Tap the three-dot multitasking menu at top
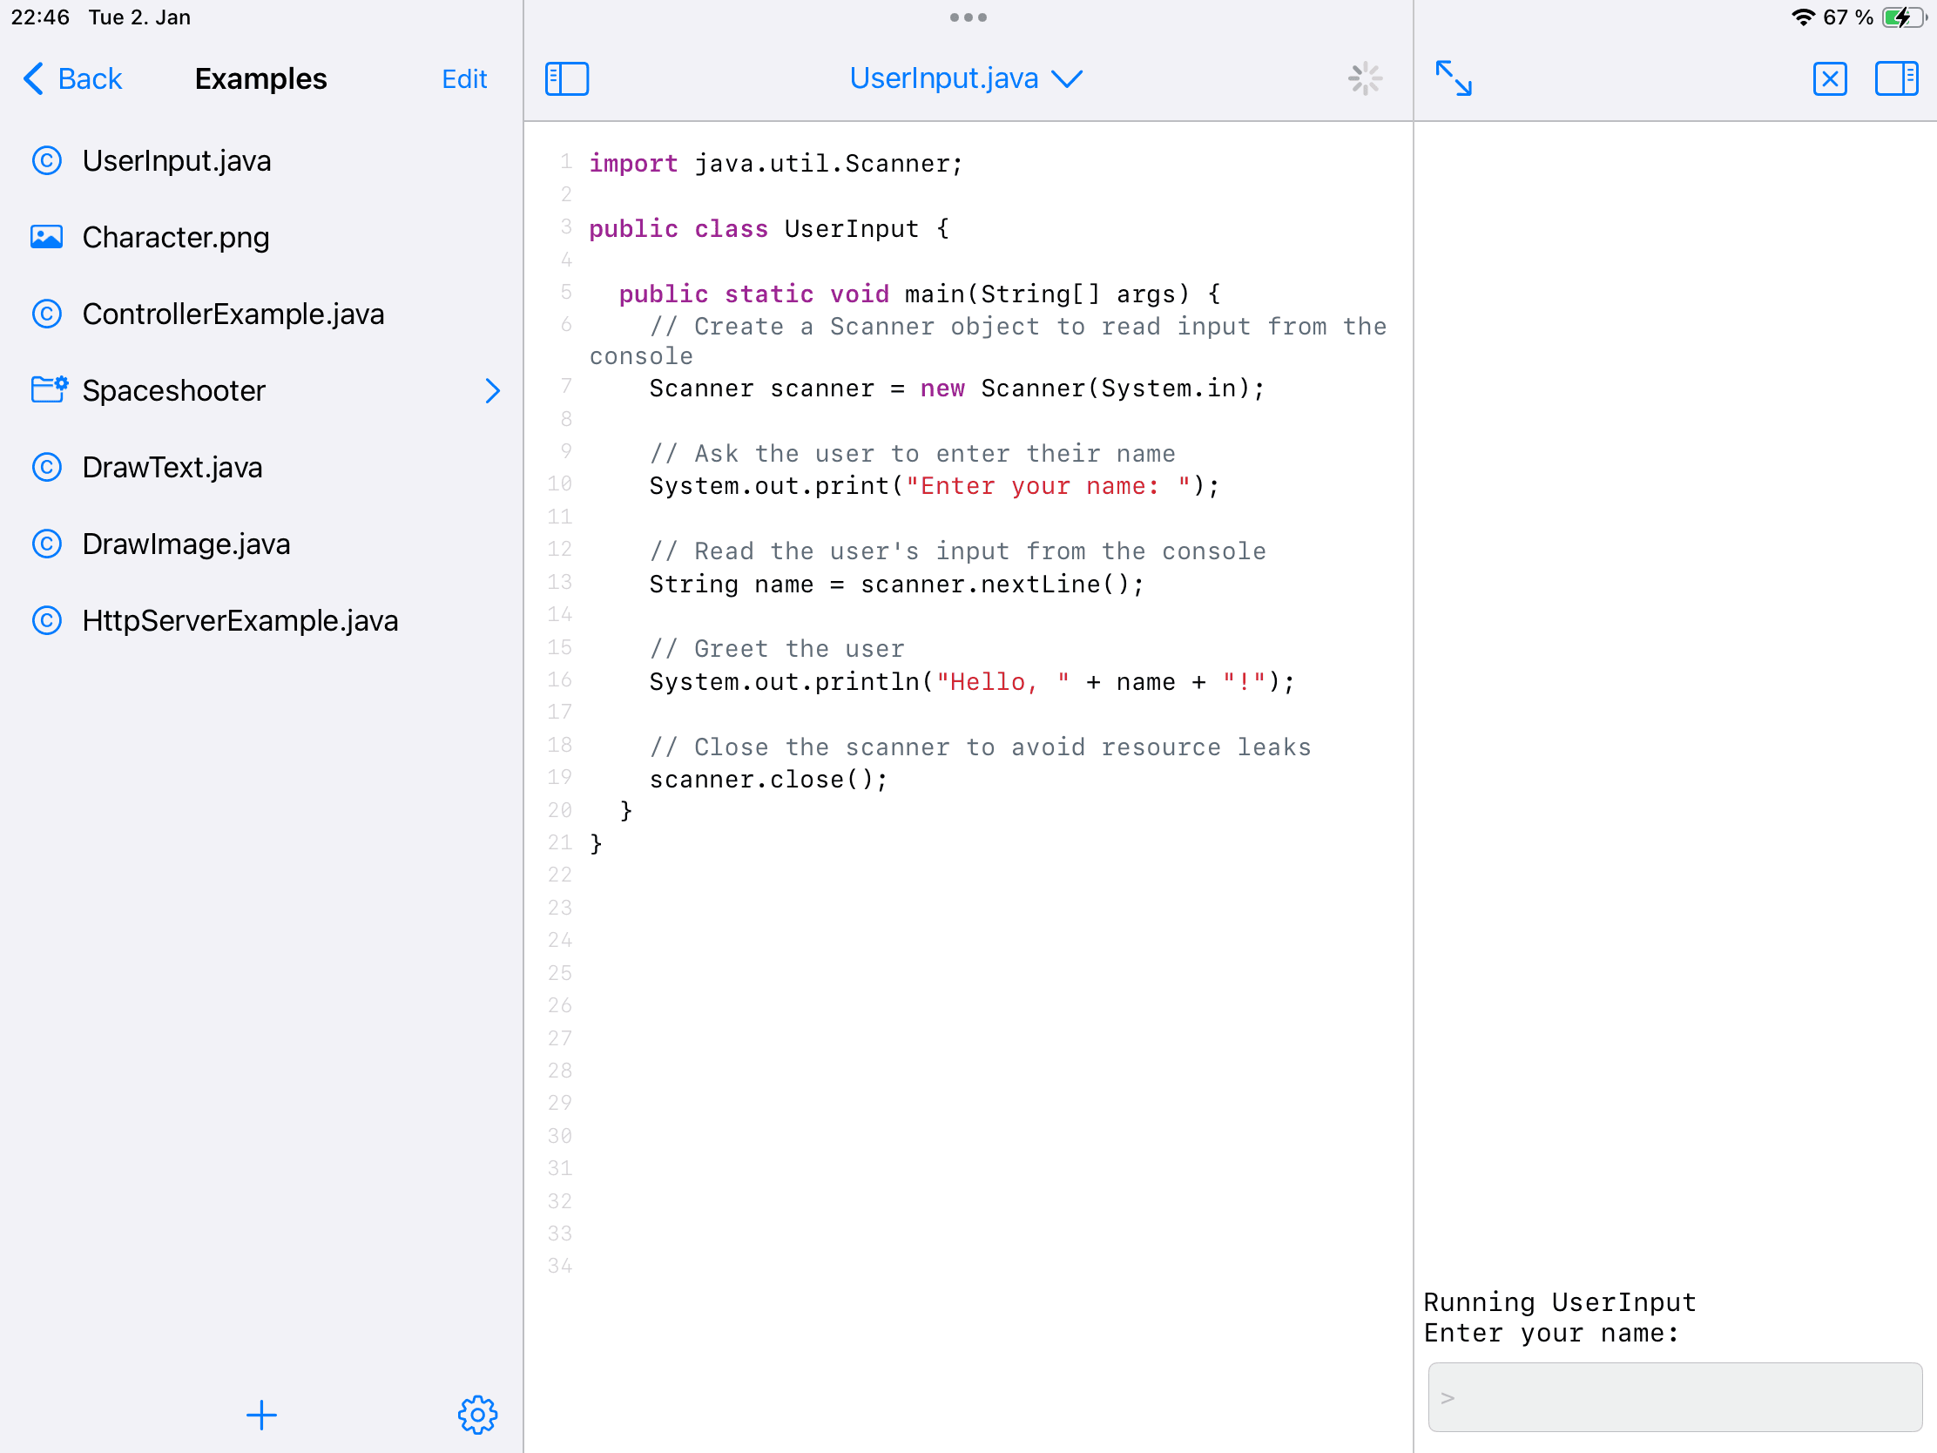 pyautogui.click(x=968, y=17)
